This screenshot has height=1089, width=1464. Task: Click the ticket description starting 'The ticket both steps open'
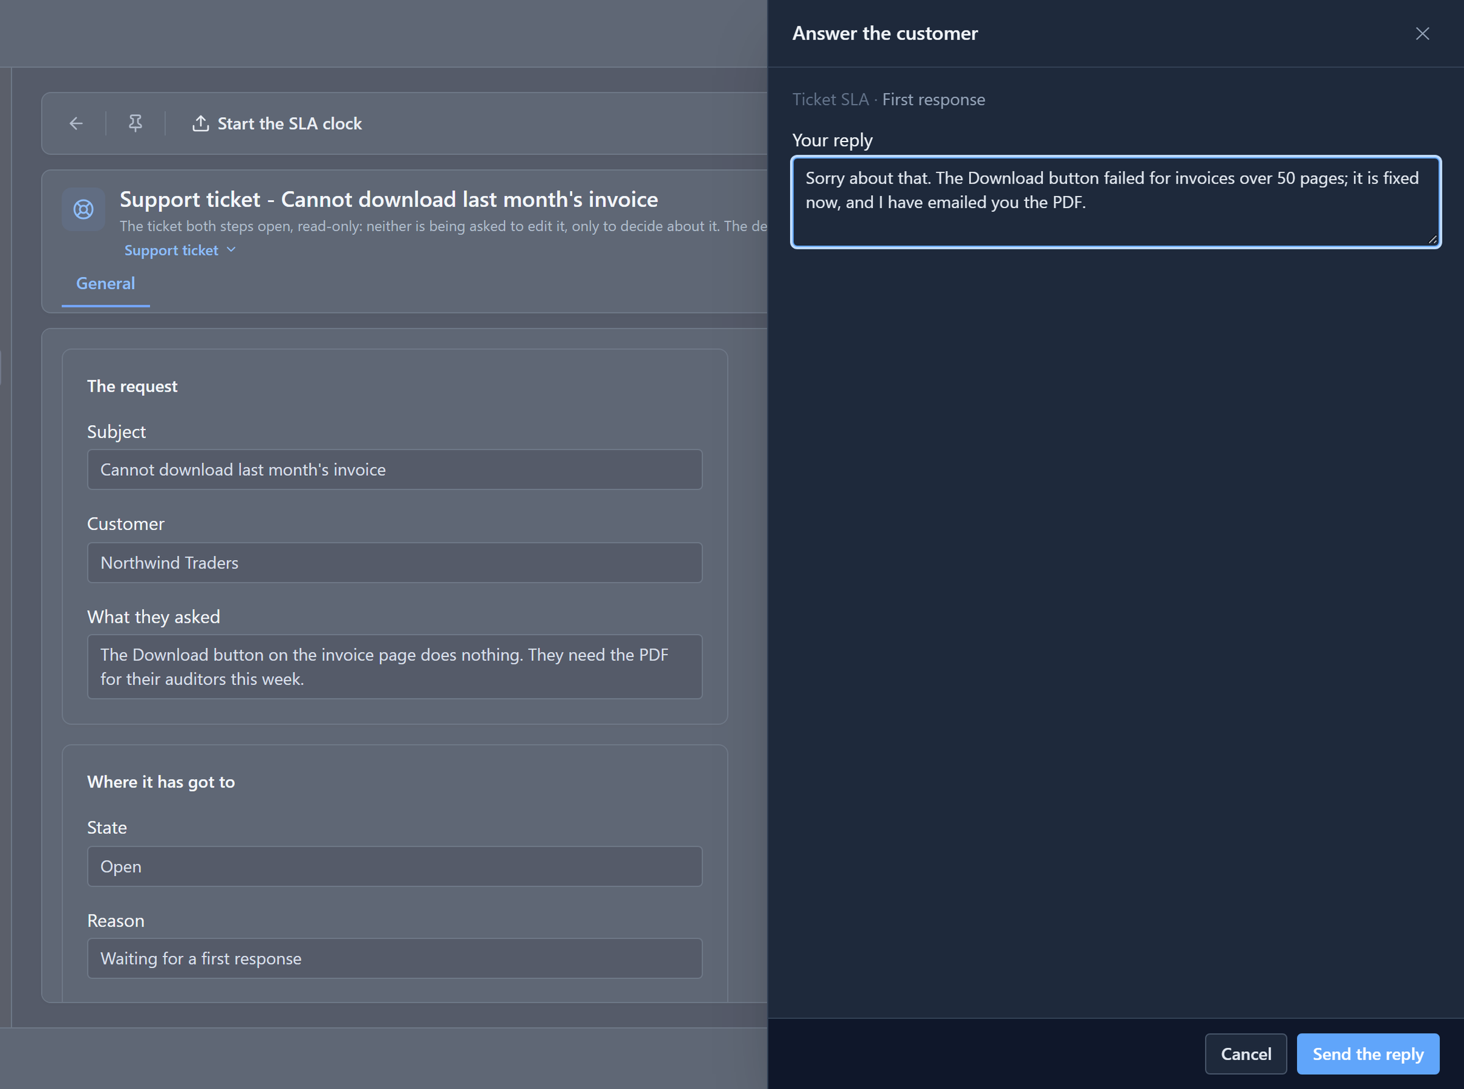coord(443,226)
